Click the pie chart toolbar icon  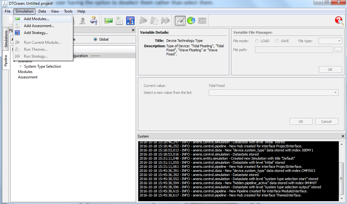pos(191,21)
